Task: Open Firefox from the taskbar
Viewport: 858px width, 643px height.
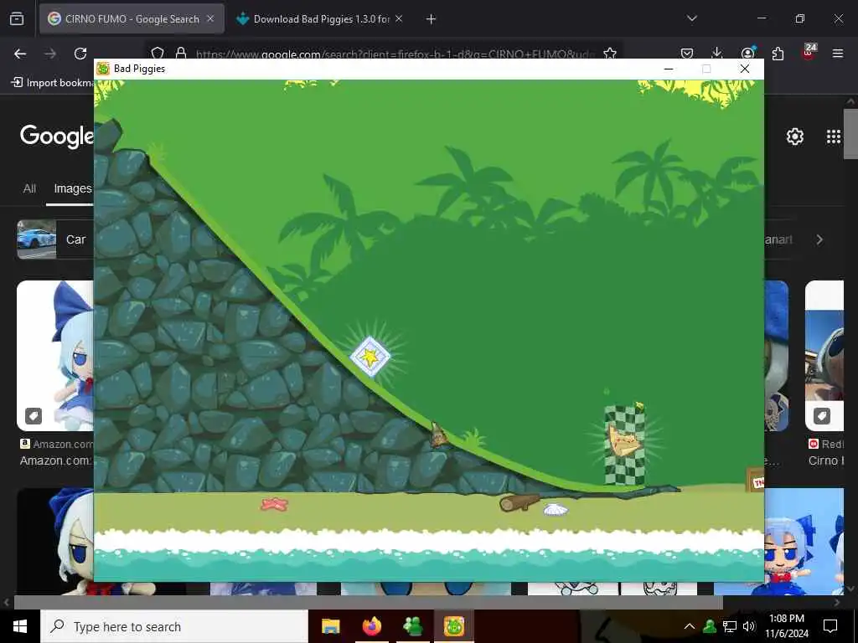Action: tap(371, 626)
